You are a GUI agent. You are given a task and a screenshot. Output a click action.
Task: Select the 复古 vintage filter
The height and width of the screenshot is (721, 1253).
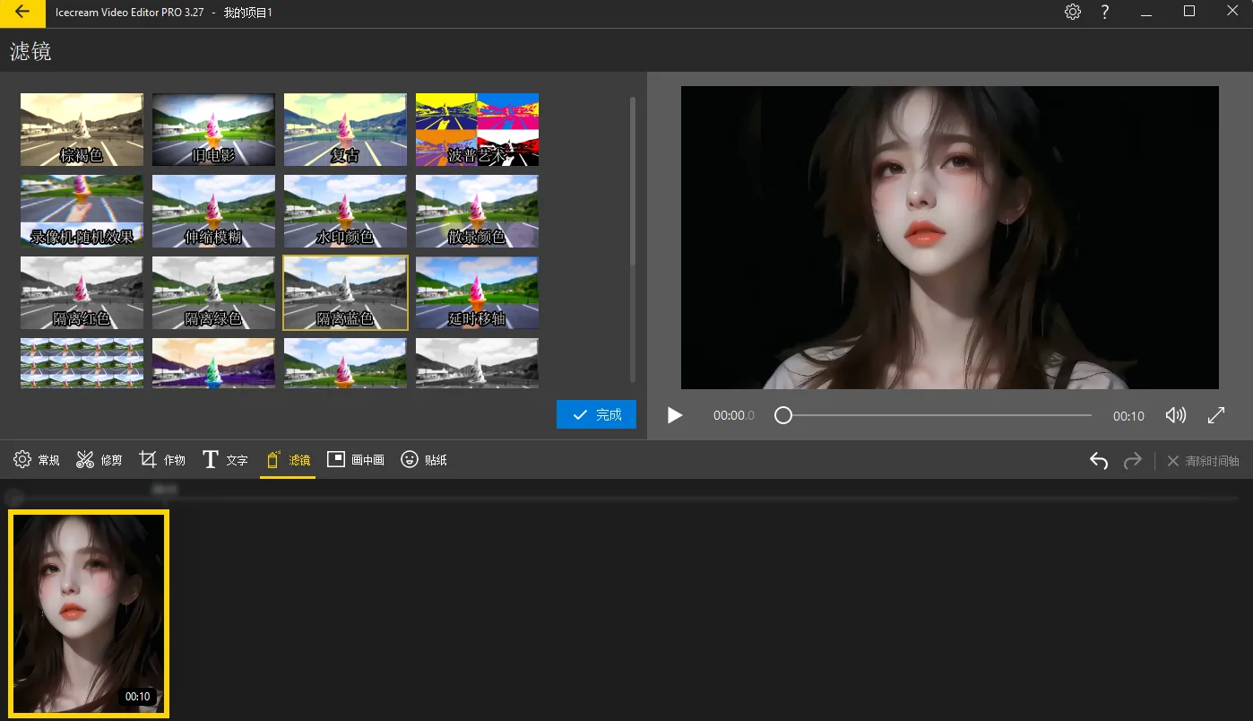coord(345,130)
